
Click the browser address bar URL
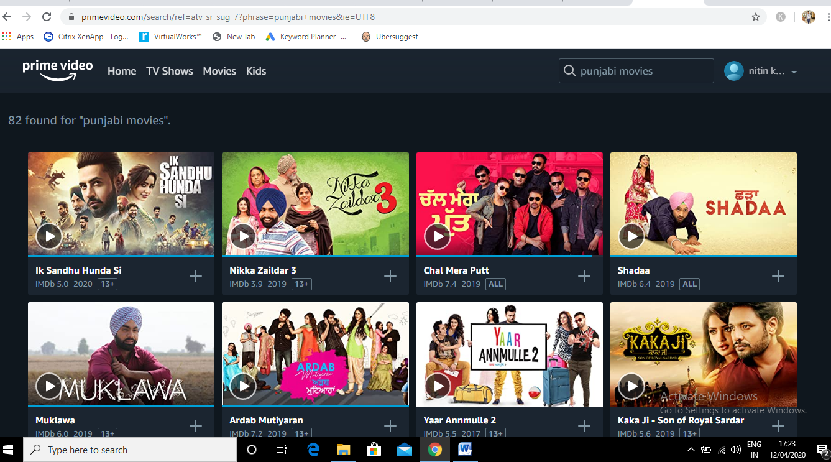click(x=227, y=17)
